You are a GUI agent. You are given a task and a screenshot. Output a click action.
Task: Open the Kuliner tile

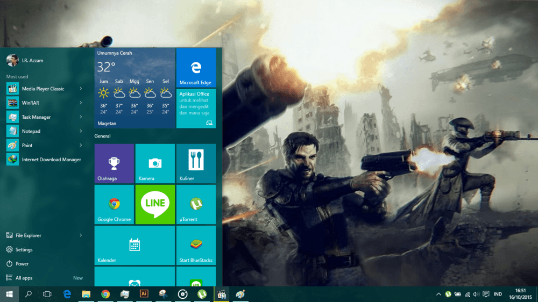click(196, 163)
